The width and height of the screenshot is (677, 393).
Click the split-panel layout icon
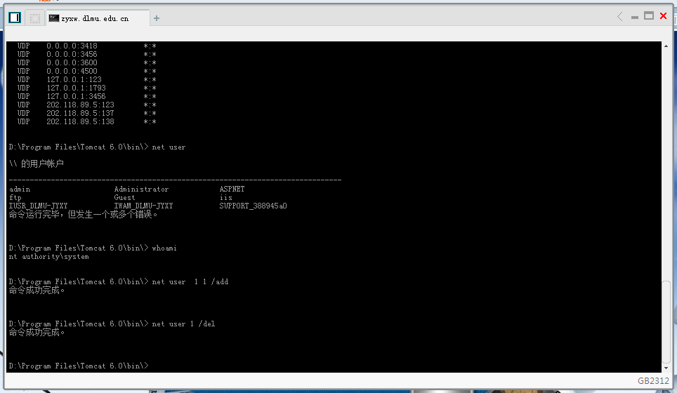15,18
